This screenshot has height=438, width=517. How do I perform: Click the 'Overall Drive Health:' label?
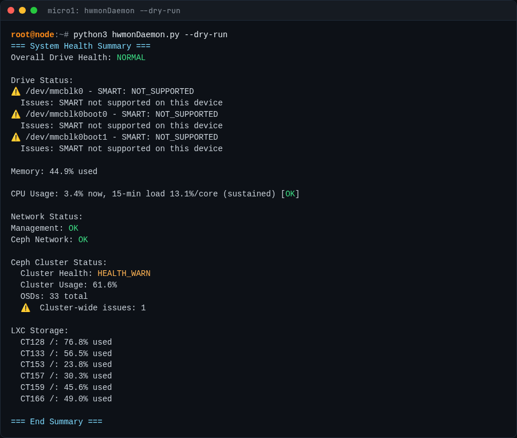[61, 58]
